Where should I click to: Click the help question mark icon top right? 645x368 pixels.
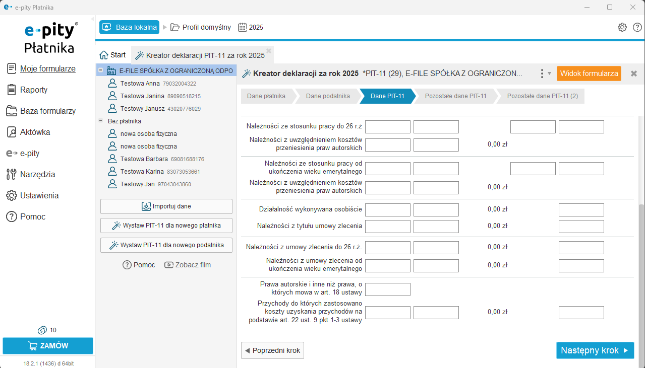pos(637,27)
